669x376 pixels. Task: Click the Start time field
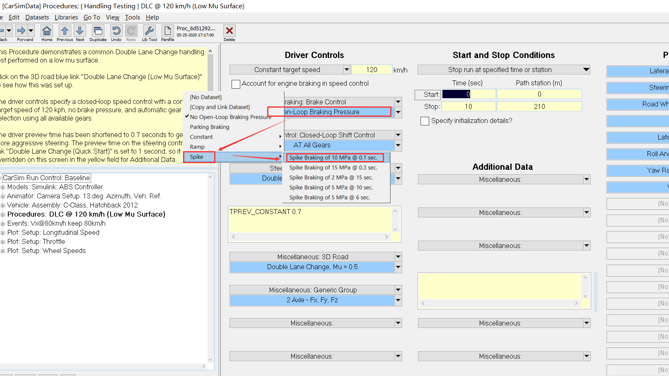pos(469,94)
